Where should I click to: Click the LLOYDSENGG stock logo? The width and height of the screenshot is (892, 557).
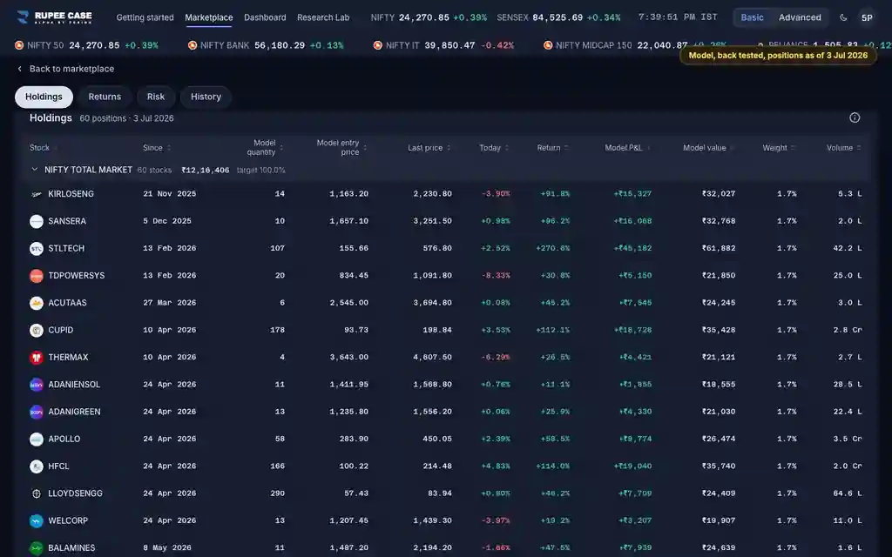tap(37, 494)
